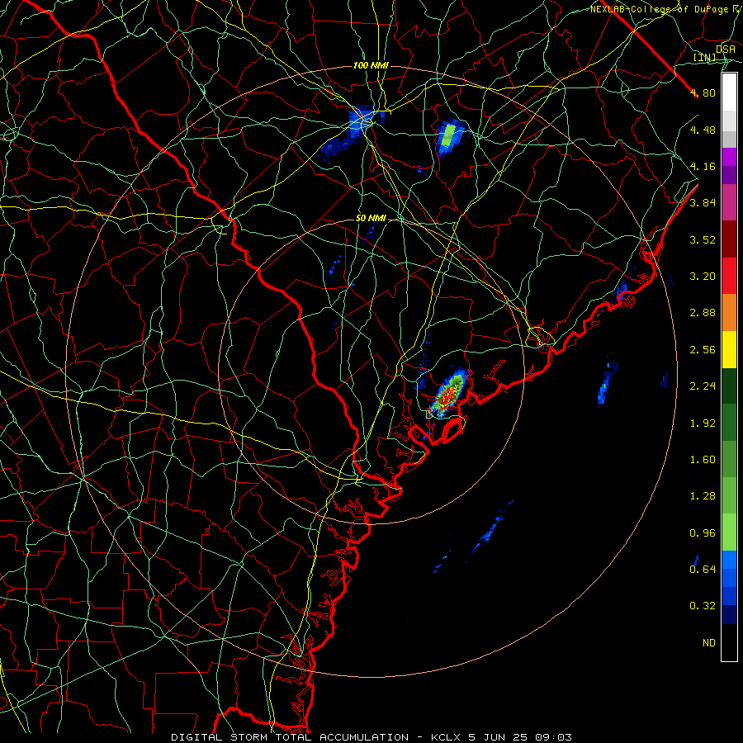Click the [IN] units label
This screenshot has height=743, width=743.
(x=705, y=57)
